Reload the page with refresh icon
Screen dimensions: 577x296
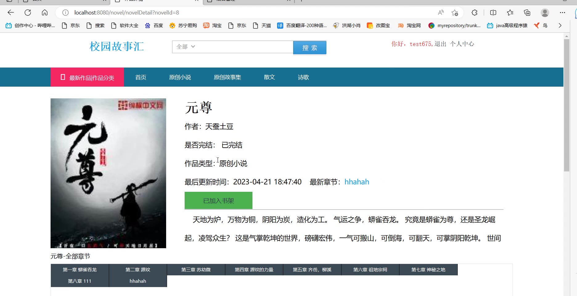coord(28,13)
